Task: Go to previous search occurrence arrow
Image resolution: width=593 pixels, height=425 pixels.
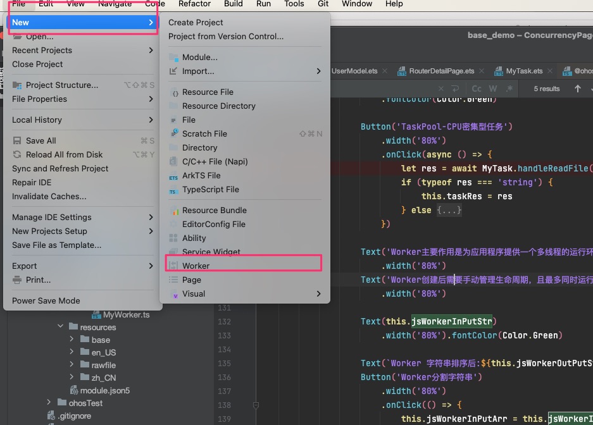Action: (577, 89)
